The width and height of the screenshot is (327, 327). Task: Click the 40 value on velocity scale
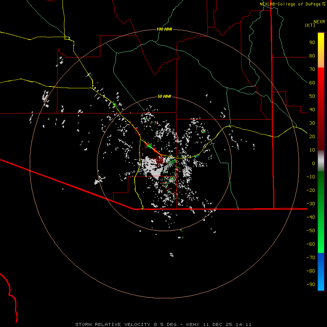click(312, 110)
